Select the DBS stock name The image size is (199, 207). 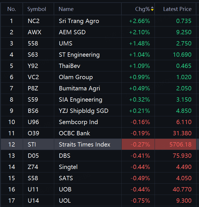point(64,156)
